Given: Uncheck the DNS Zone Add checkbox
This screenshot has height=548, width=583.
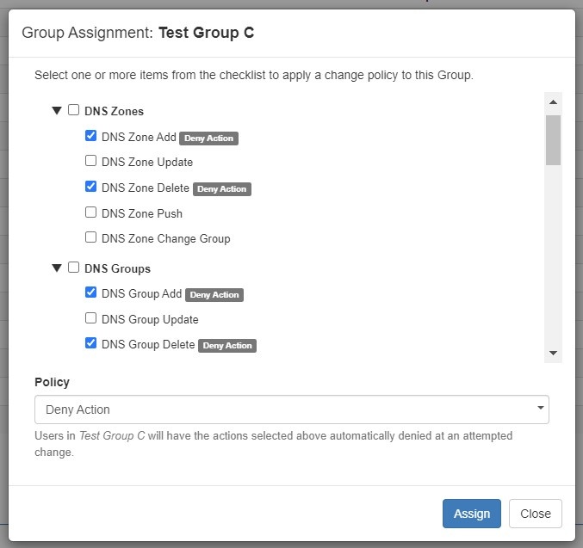Looking at the screenshot, I should point(90,136).
